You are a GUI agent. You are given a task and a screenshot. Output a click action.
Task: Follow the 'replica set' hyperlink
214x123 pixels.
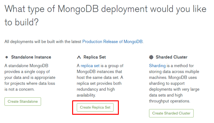tap(90, 66)
